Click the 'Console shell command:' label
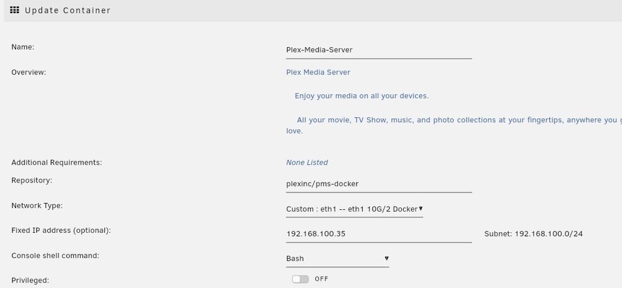The image size is (622, 288). pos(55,256)
